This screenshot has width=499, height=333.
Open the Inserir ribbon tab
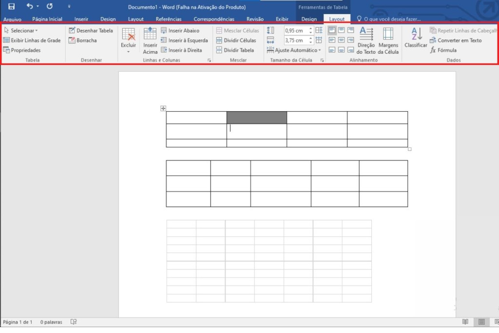click(81, 20)
